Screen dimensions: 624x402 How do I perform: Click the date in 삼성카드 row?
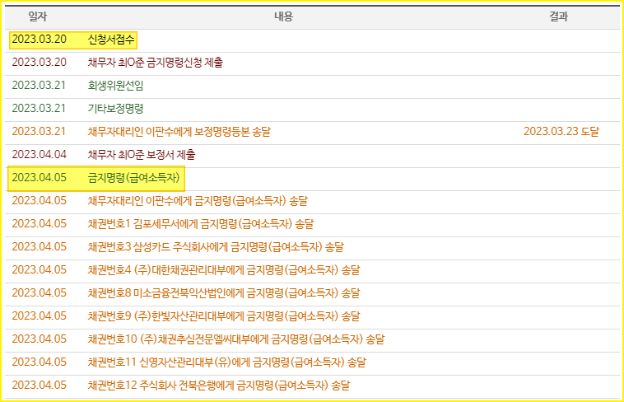pyautogui.click(x=39, y=247)
